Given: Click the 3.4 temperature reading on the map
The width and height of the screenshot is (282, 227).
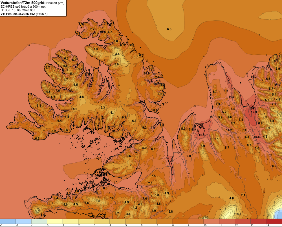Looking at the screenshot, I should coord(117,54).
